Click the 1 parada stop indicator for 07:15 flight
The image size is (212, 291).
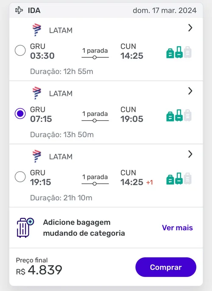tap(95, 116)
